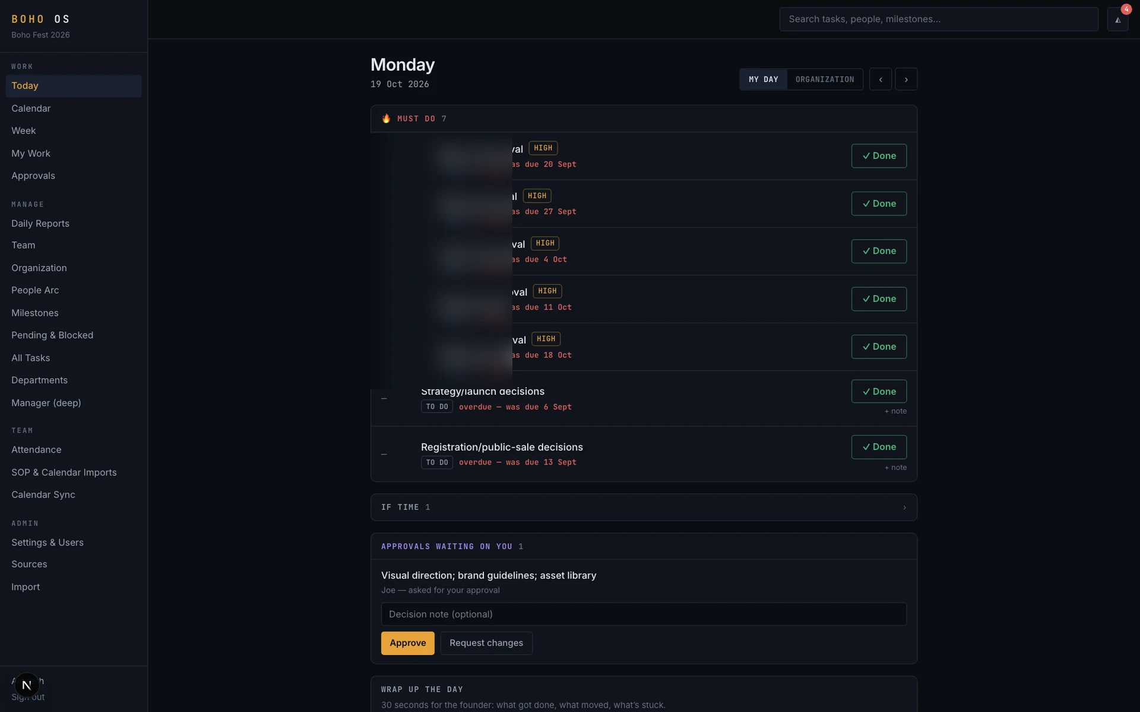This screenshot has height=712, width=1140.
Task: Approve the visual direction request
Action: click(x=407, y=643)
